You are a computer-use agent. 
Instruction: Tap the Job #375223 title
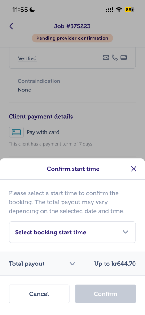click(72, 26)
